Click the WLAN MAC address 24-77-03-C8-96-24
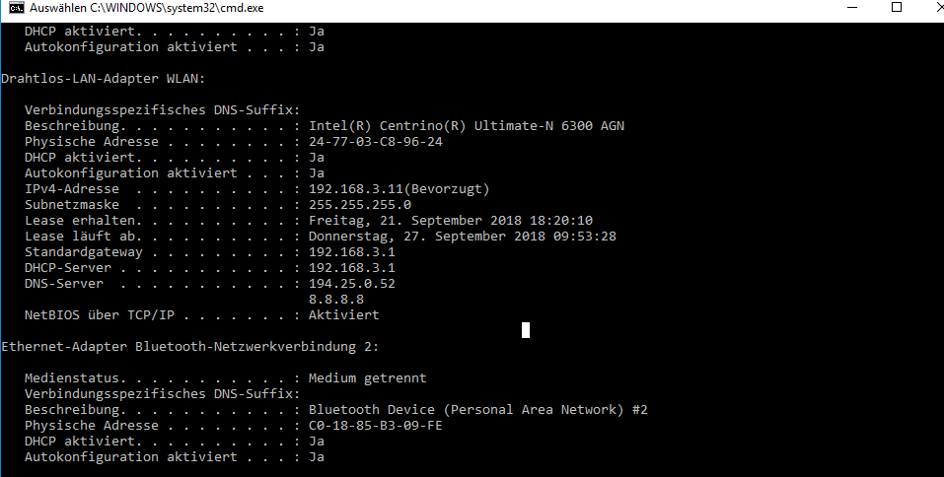The height and width of the screenshot is (477, 944). tap(376, 142)
